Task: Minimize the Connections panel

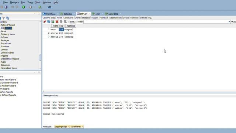Action: 35,14
